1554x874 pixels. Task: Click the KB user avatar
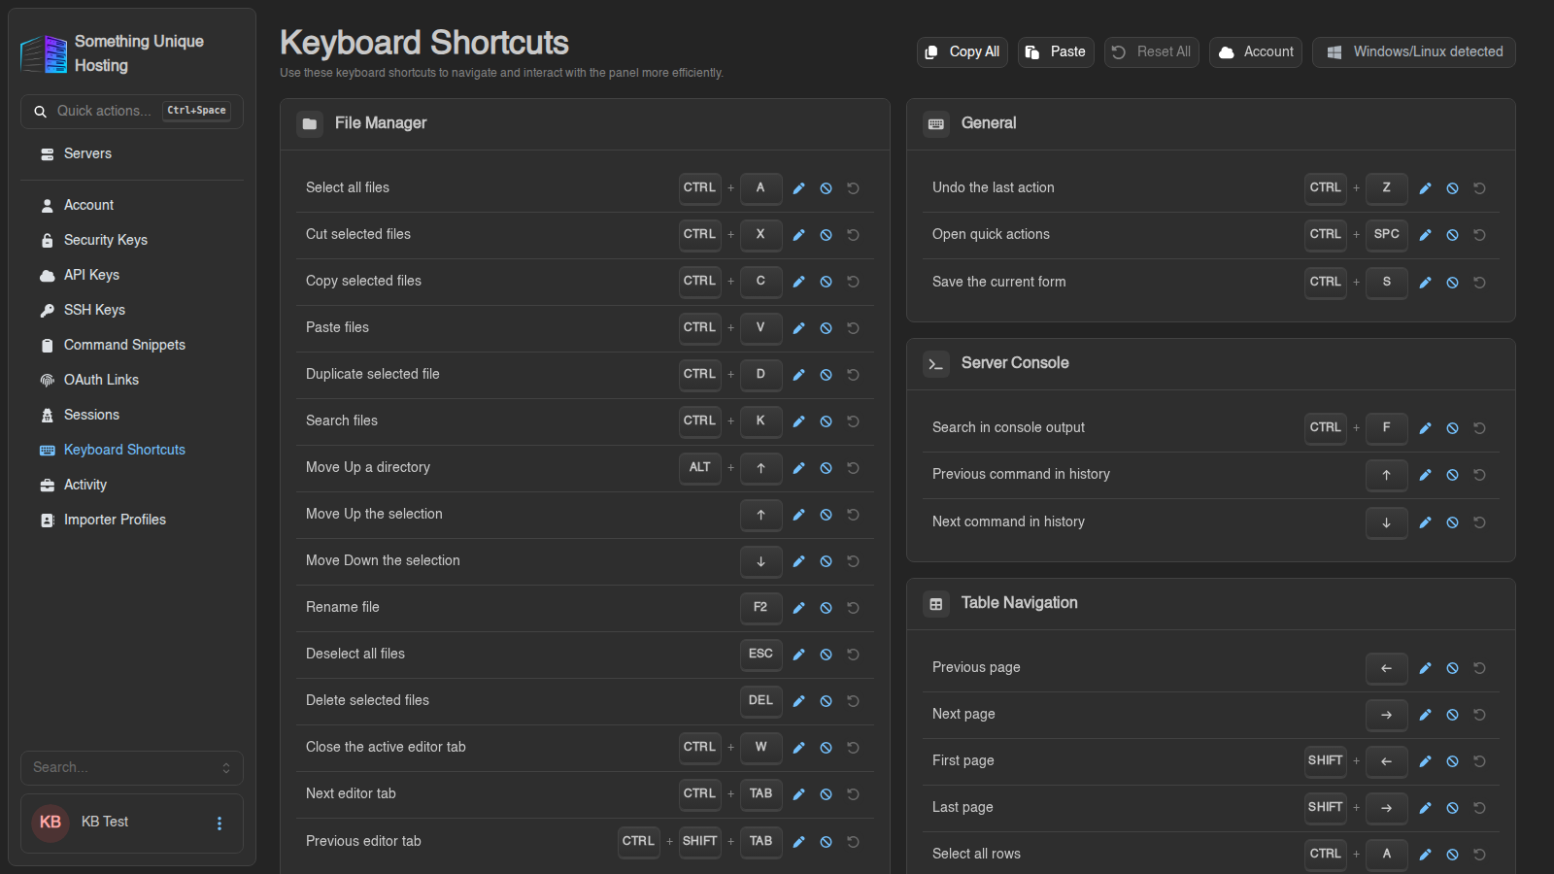pyautogui.click(x=51, y=823)
